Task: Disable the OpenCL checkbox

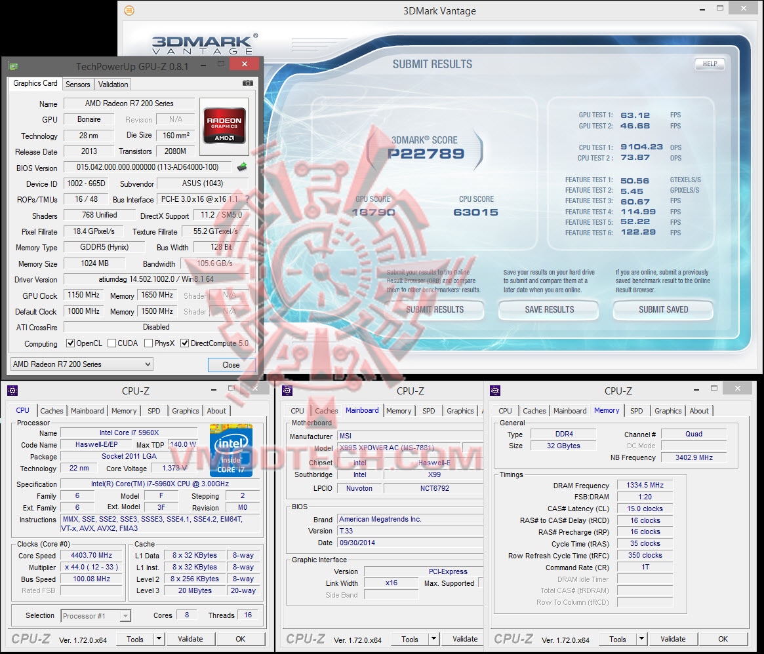Action: pos(71,343)
